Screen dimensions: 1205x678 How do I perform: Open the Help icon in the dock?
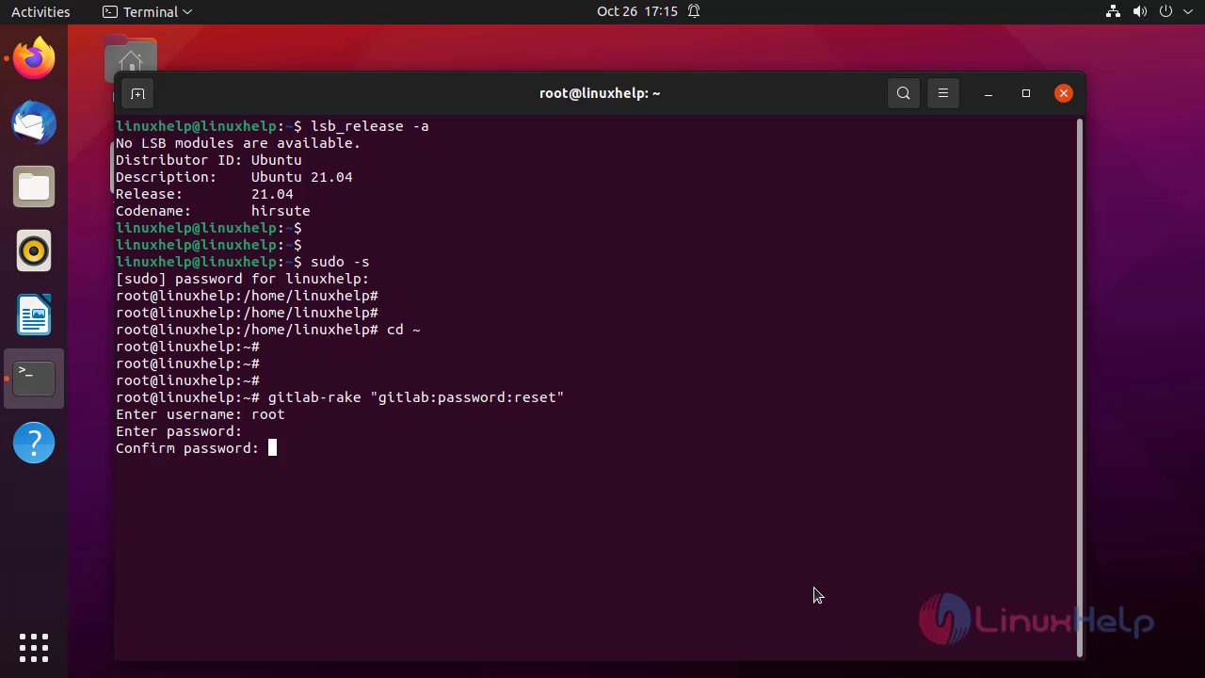[x=34, y=443]
